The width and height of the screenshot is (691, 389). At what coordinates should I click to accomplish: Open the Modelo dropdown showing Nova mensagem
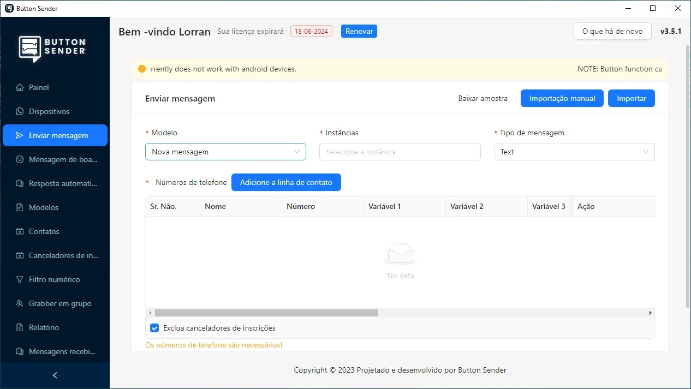coord(225,152)
